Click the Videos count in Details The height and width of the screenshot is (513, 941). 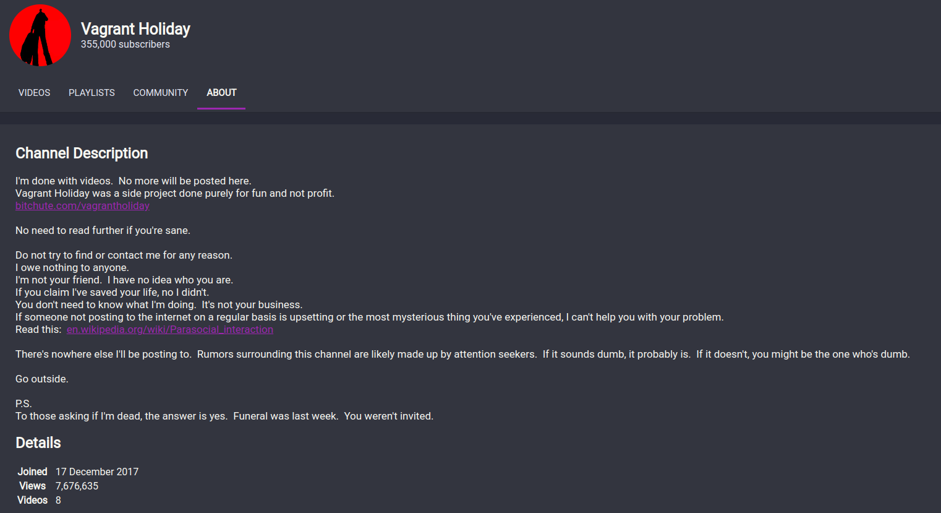pos(58,501)
